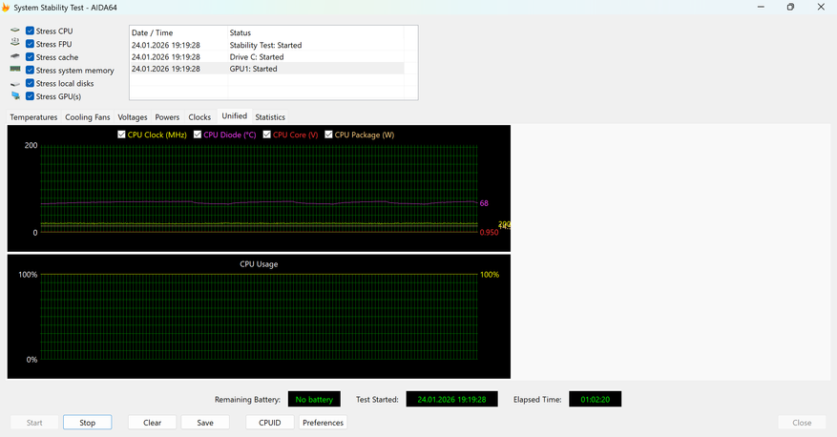Open Preferences
This screenshot has height=437, width=837.
click(x=323, y=423)
